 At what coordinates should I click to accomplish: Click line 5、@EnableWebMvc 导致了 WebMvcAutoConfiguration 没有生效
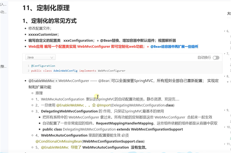click(x=91, y=147)
